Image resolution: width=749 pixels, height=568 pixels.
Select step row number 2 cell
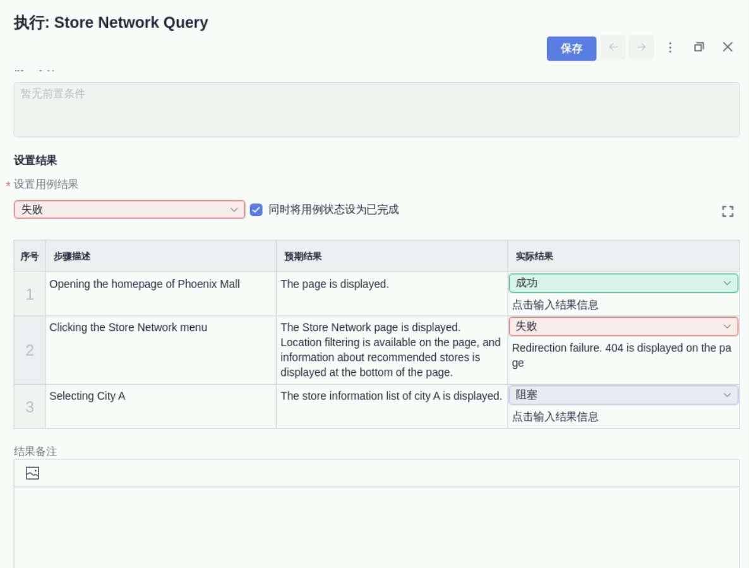coord(30,351)
